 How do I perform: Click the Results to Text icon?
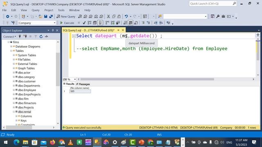point(125,23)
